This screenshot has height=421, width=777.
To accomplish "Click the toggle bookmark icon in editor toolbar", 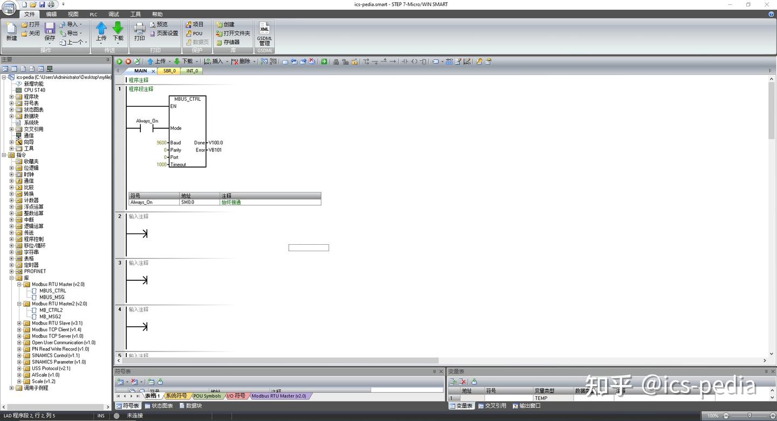I will [285, 61].
